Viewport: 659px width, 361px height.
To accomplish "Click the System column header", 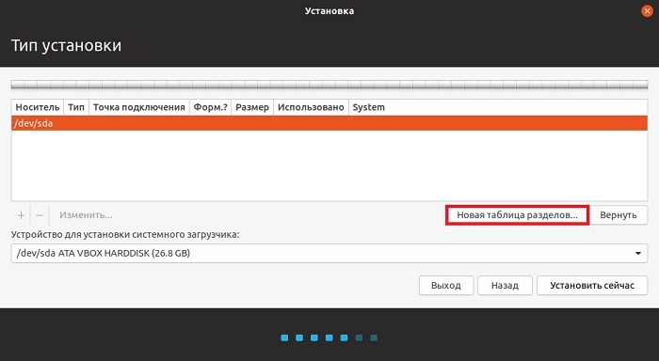I will pyautogui.click(x=498, y=107).
